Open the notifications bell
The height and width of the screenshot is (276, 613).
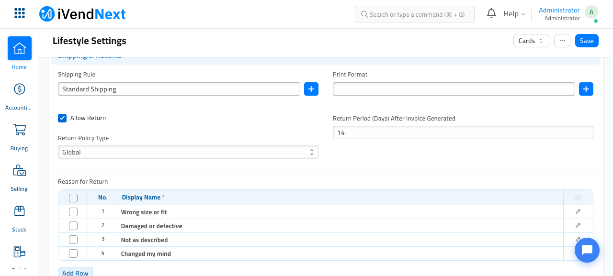click(x=491, y=13)
